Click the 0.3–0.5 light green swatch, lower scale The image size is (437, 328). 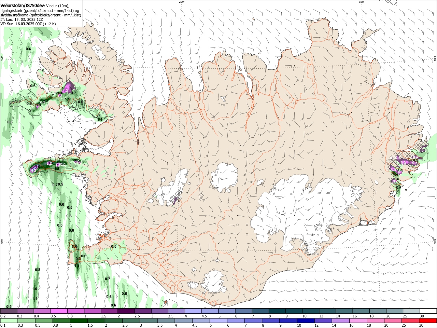coord(27,320)
